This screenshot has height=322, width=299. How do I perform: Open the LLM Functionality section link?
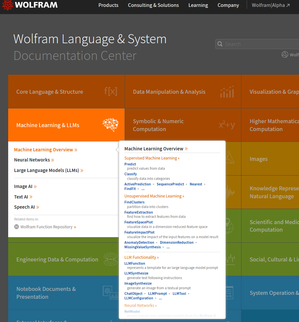click(x=142, y=257)
